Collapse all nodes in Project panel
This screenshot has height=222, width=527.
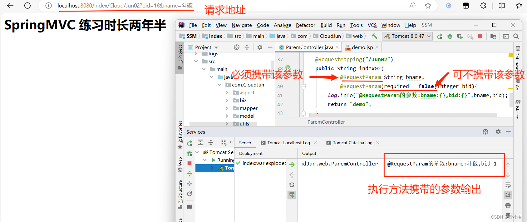[247, 47]
